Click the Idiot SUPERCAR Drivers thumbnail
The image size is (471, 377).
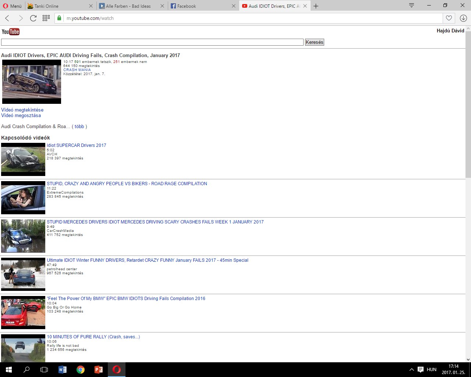[x=23, y=159]
